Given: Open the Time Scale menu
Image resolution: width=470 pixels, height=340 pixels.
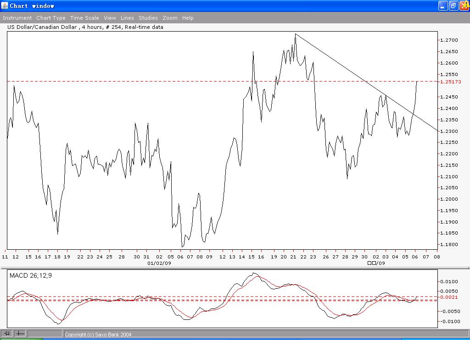Looking at the screenshot, I should click(84, 18).
